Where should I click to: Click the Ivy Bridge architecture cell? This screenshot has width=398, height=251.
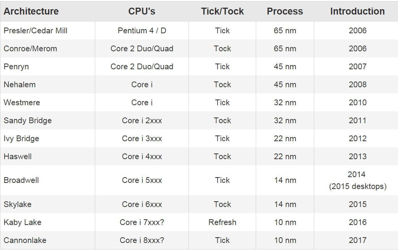click(x=21, y=139)
